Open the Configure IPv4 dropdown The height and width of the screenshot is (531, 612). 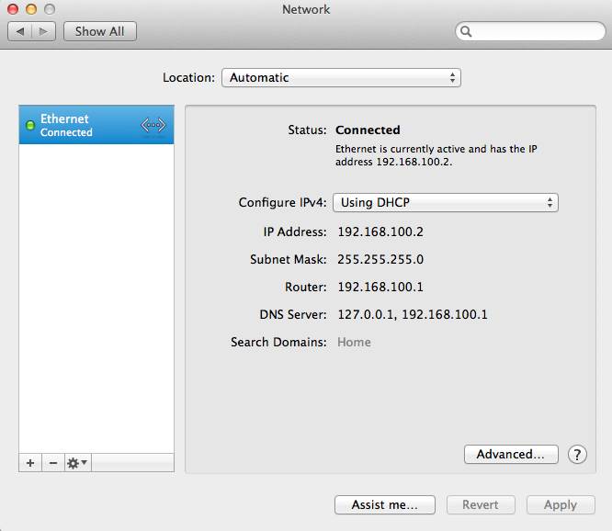tap(446, 202)
